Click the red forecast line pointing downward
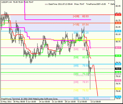This screenshot has height=104, width=123. (96, 80)
